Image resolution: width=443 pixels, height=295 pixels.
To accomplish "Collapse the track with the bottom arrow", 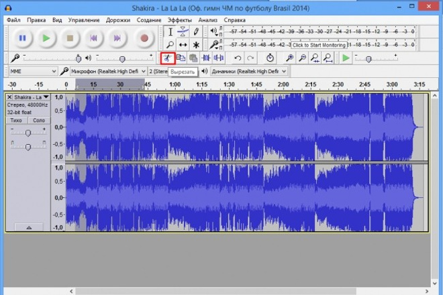I will point(29,227).
